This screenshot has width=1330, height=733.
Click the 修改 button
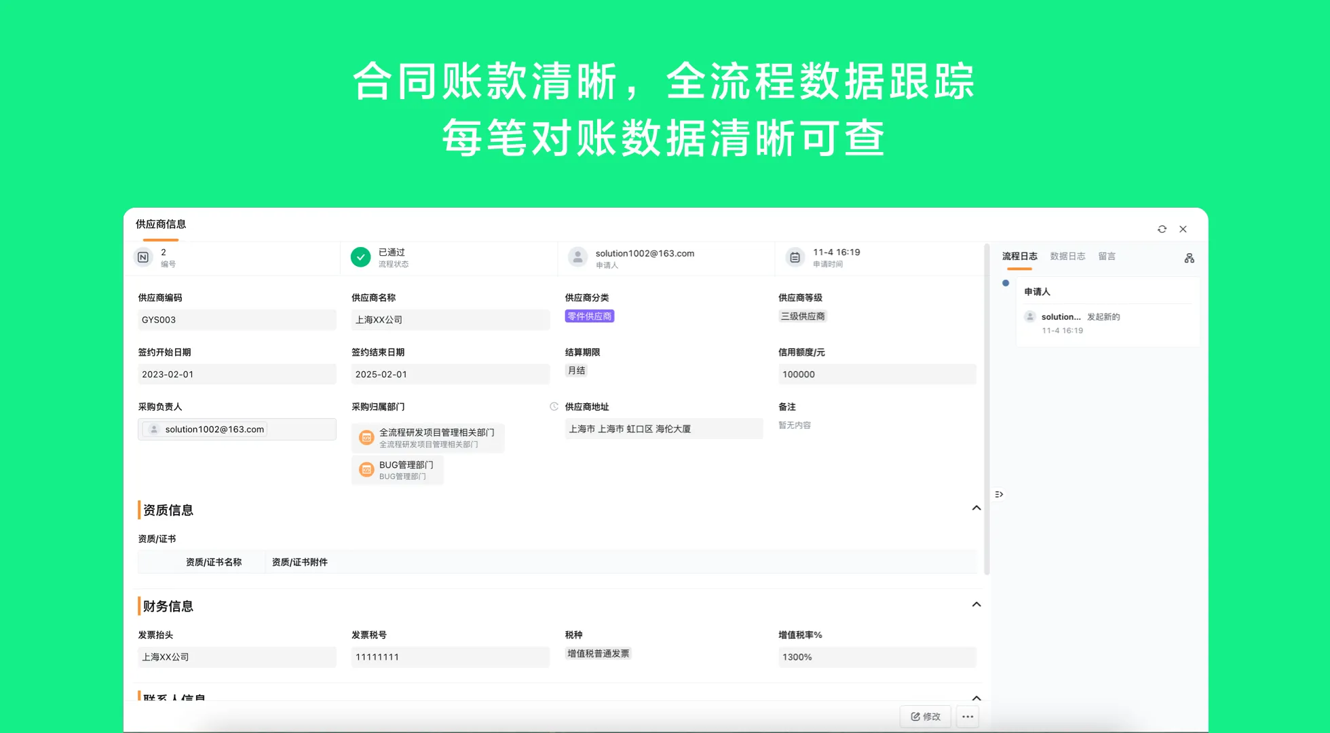pos(925,716)
